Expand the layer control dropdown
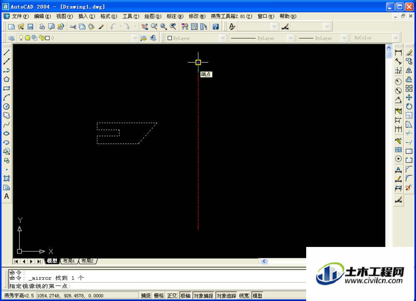 tap(135, 38)
